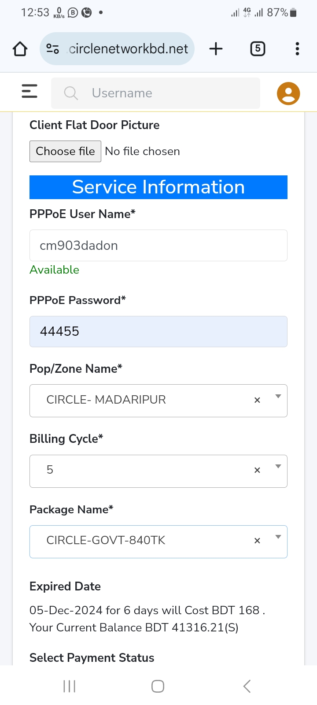Tap the browser home icon
This screenshot has height=705, width=317.
[20, 49]
